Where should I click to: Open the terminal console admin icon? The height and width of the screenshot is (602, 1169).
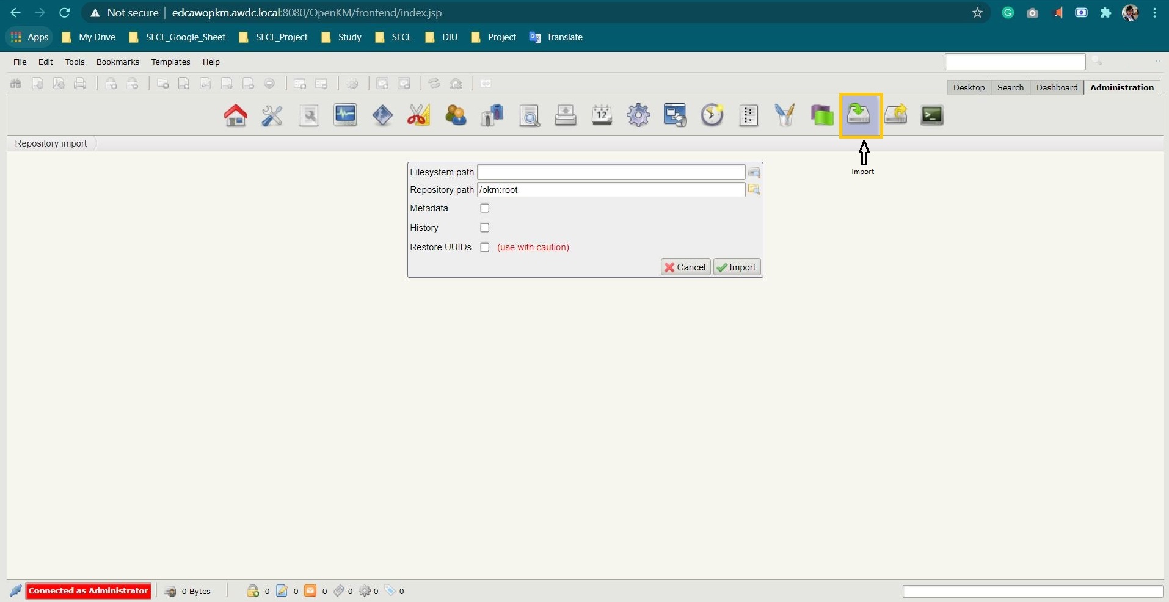coord(932,115)
